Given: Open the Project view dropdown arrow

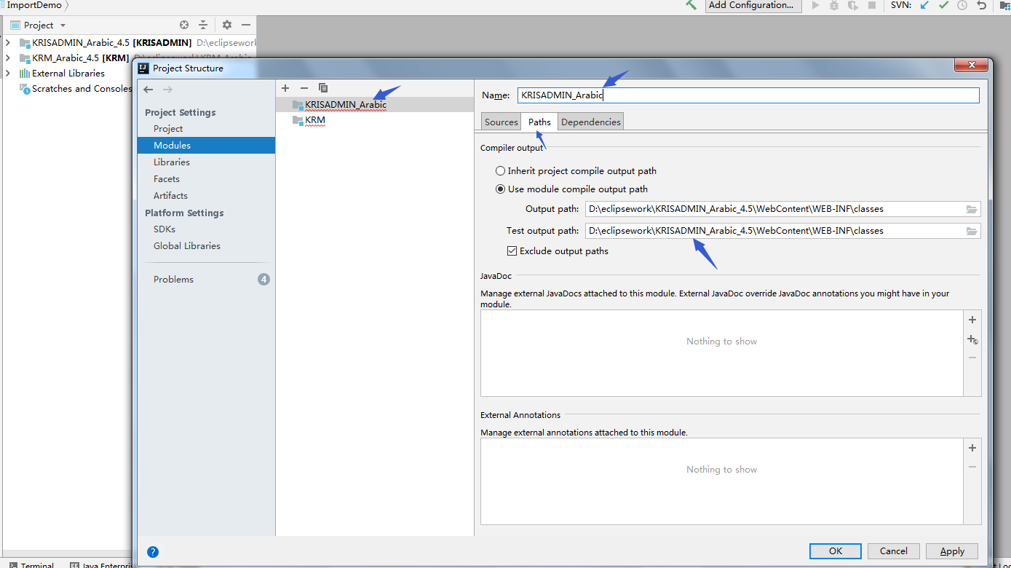Looking at the screenshot, I should (x=63, y=25).
